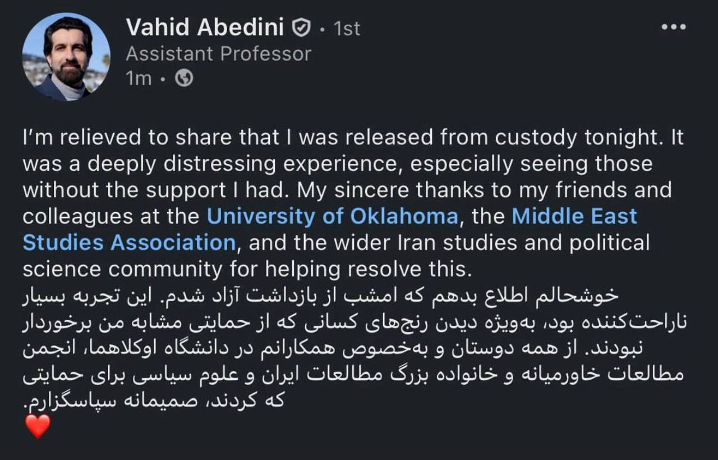Image resolution: width=718 pixels, height=460 pixels.
Task: Click the Middle East hyperlink text
Action: pos(574,217)
